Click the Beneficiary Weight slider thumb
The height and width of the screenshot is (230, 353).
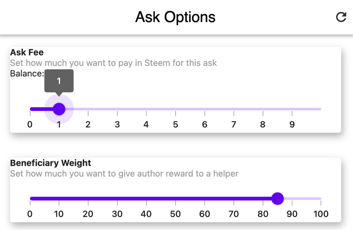coord(277,198)
